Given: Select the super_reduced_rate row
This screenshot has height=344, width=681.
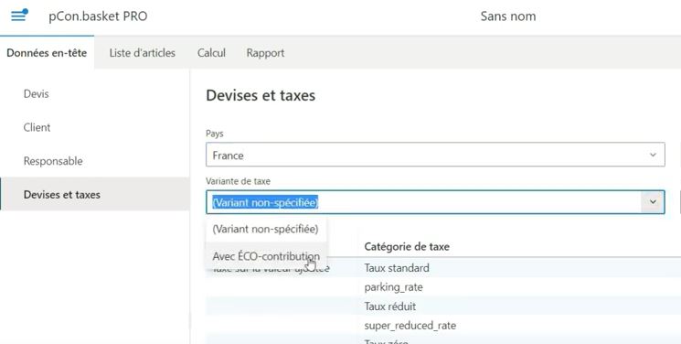Looking at the screenshot, I should coord(443,326).
